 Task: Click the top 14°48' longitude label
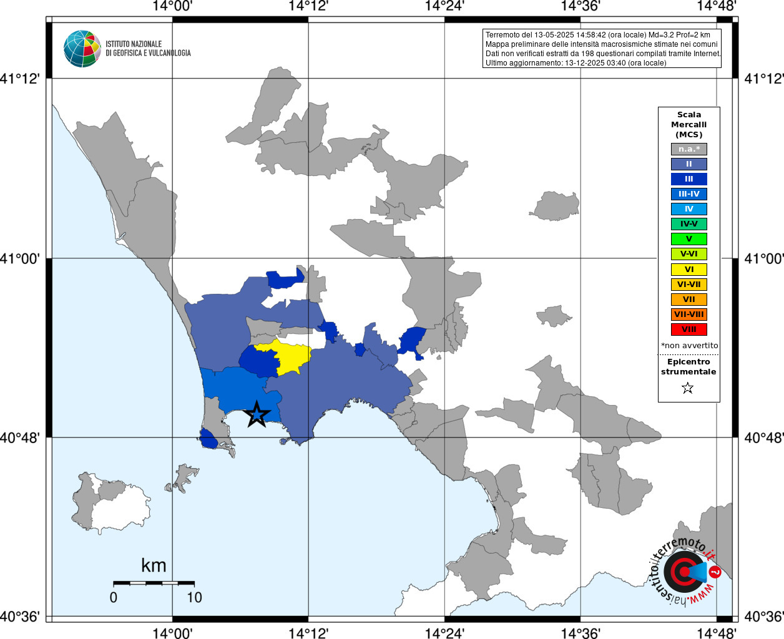(x=717, y=6)
